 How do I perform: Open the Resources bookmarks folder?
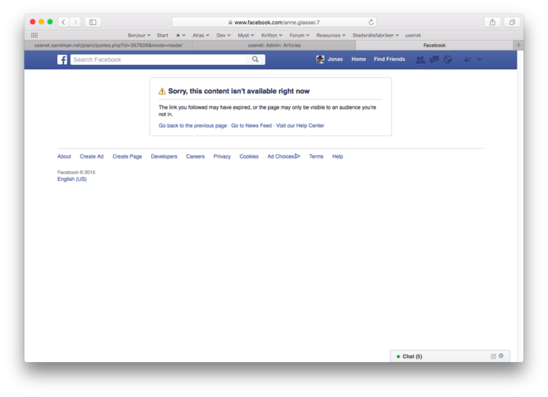pos(331,36)
